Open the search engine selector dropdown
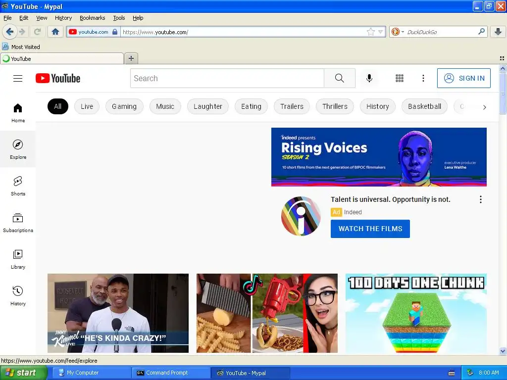Viewport: 507px width, 380px height. (x=398, y=32)
